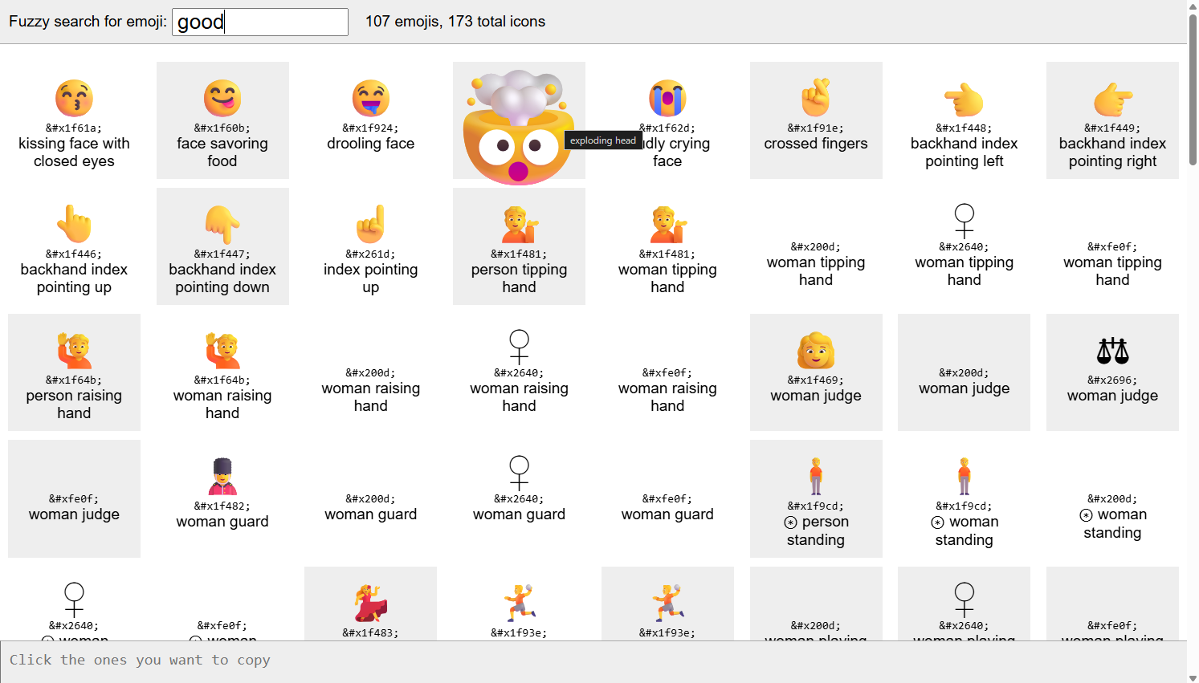This screenshot has width=1199, height=683.
Task: Focus the fuzzy search field containing 'good'
Action: pos(260,22)
